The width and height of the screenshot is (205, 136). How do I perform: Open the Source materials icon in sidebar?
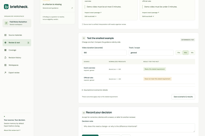click(x=5, y=35)
